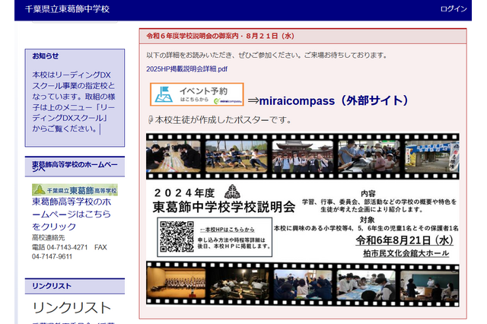The width and height of the screenshot is (487, 324).
Task: Select the school gate festival photo in filmstrip
Action: (x=431, y=157)
